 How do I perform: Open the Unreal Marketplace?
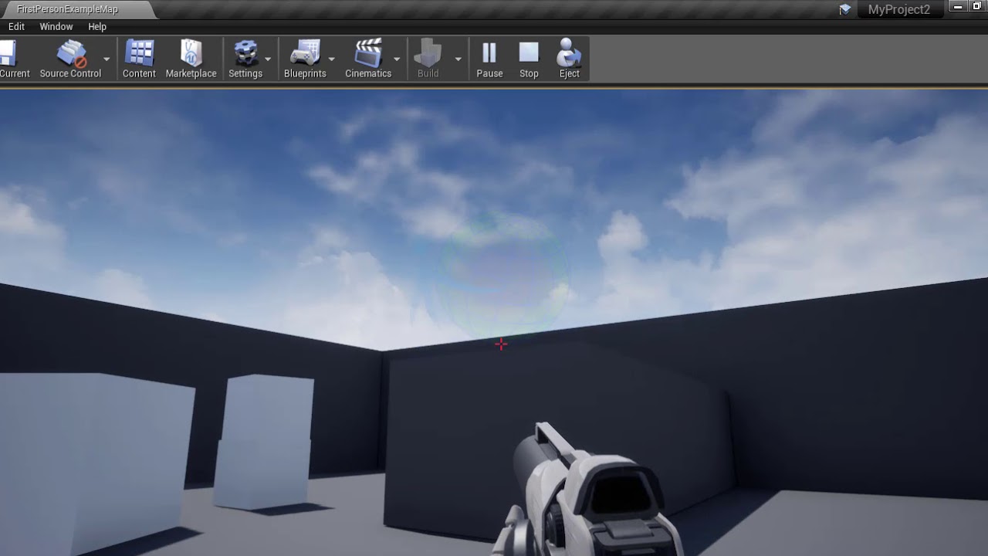coord(191,53)
